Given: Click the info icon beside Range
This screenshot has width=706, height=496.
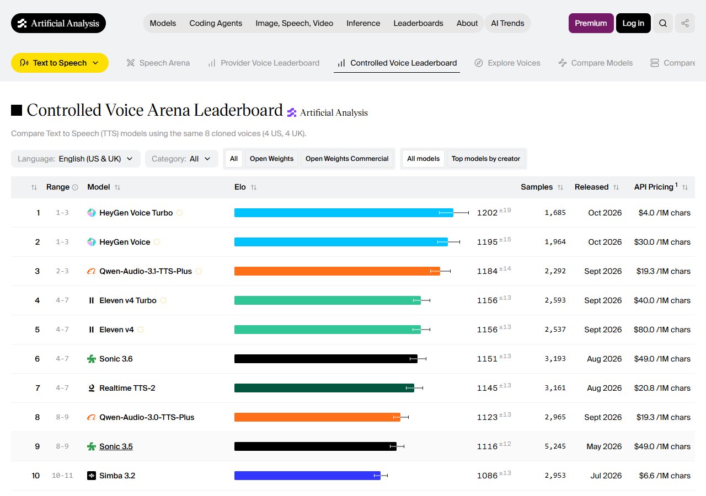Looking at the screenshot, I should (75, 187).
